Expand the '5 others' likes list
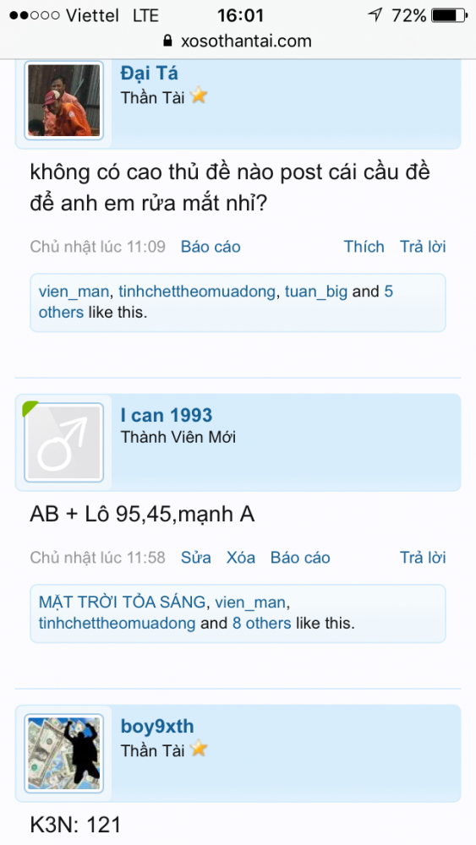 coord(216,302)
